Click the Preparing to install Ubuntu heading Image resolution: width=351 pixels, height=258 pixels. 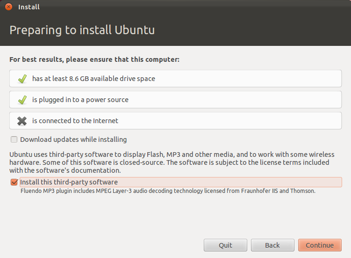pyautogui.click(x=82, y=30)
